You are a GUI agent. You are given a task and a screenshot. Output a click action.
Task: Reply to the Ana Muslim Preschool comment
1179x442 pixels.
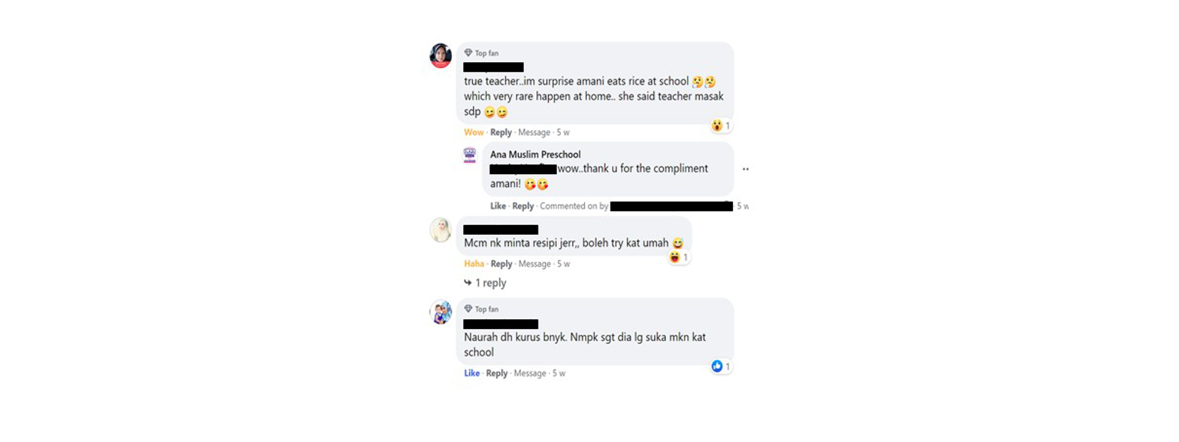(x=523, y=206)
